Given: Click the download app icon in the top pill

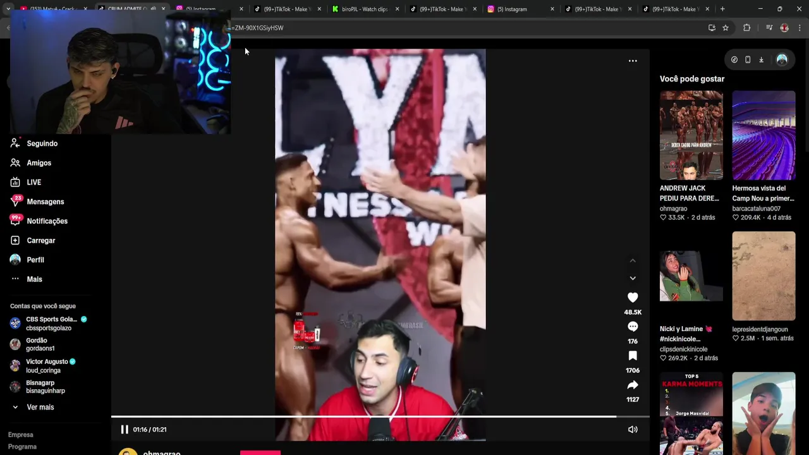Looking at the screenshot, I should [761, 59].
